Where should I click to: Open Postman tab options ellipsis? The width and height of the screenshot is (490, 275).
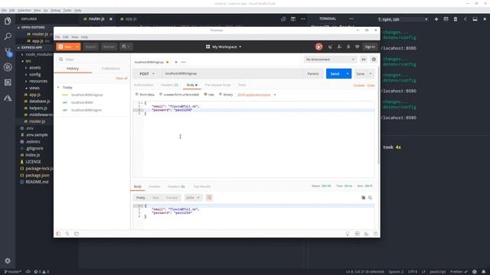pyautogui.click(x=184, y=62)
